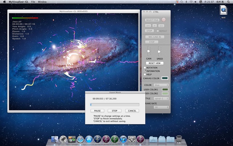Click the fast-forward '>>' button

(161, 26)
